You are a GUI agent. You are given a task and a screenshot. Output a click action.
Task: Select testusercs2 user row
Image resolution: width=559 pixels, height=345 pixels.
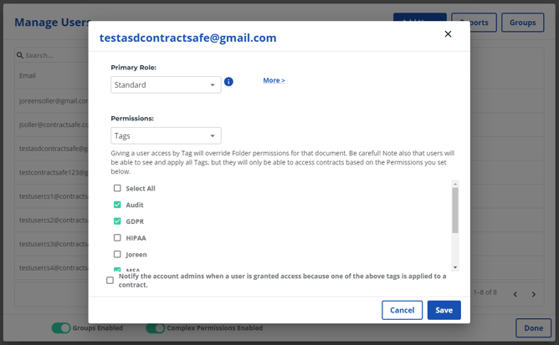pos(52,221)
